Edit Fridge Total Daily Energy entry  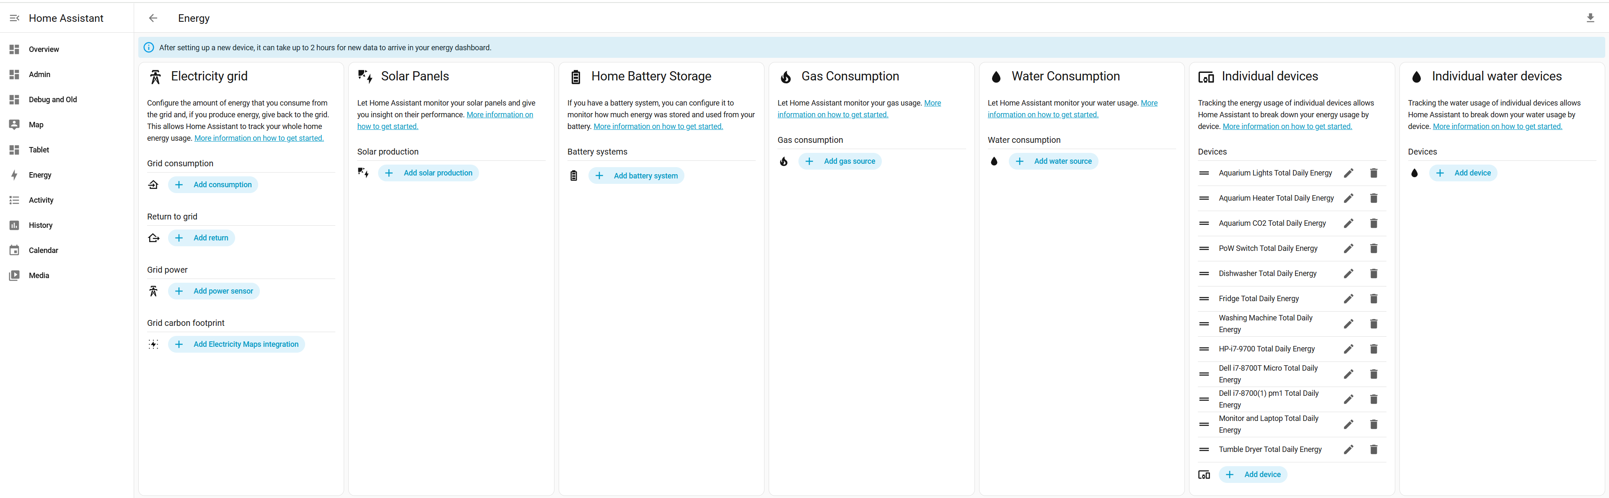pos(1349,299)
